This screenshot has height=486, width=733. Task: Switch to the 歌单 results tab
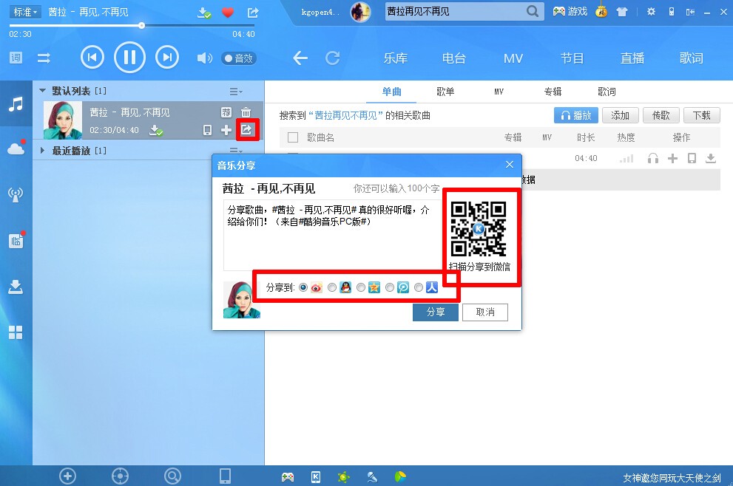pos(445,92)
